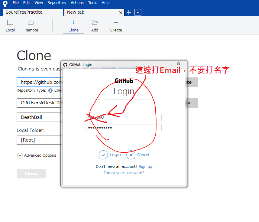Viewport: 259px width, 222px height.
Task: Click the SourceTree logo icon
Action: (5, 3)
